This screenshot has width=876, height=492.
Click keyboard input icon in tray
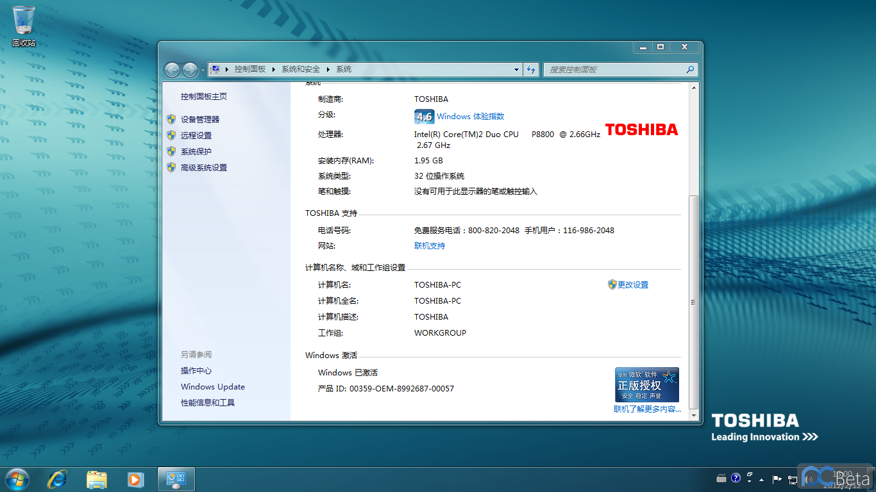(721, 478)
